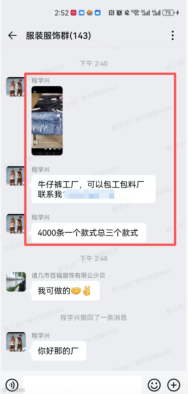Open the emoji smiley picker
188x394 pixels.
coord(154,385)
